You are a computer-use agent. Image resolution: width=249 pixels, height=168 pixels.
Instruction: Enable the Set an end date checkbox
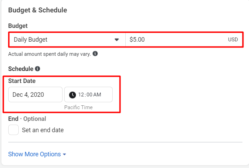13,130
